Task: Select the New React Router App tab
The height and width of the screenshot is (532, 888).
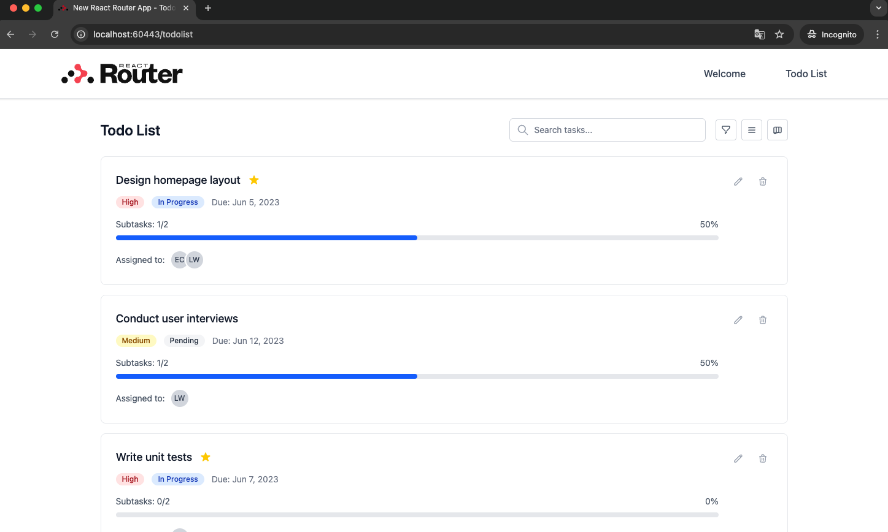Action: click(124, 8)
